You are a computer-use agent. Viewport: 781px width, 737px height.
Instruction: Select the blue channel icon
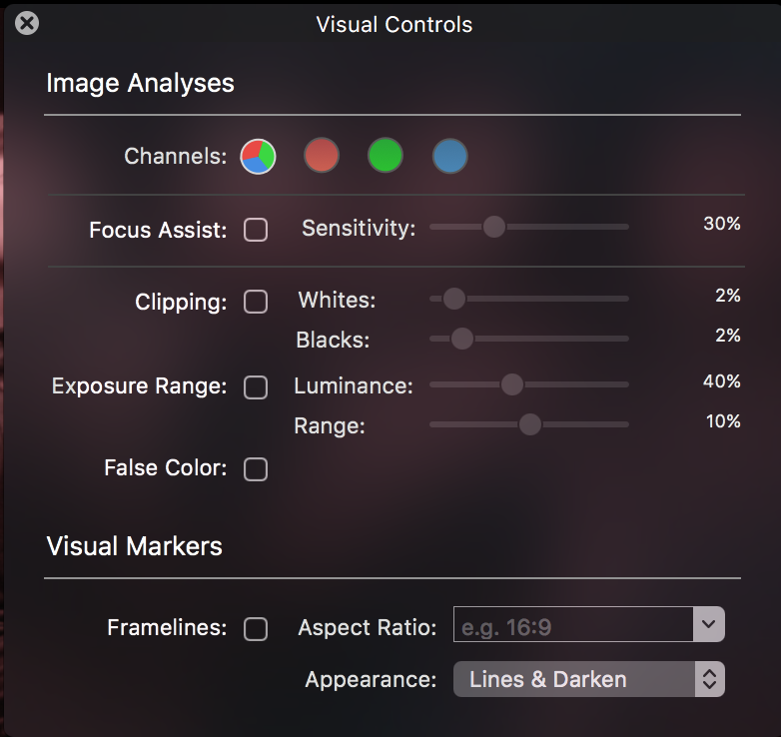coord(450,156)
